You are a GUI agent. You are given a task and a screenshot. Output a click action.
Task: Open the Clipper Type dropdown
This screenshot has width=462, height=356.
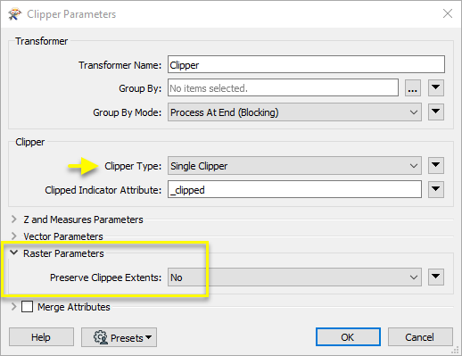(x=294, y=166)
